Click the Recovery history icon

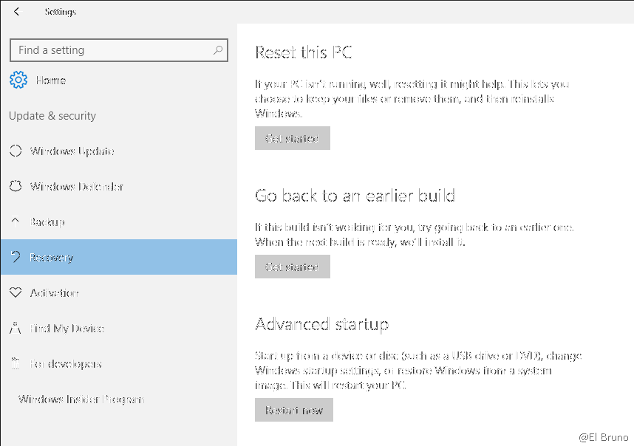(x=15, y=258)
